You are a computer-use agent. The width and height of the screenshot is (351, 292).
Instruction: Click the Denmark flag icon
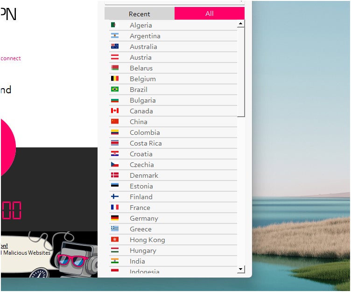point(115,175)
